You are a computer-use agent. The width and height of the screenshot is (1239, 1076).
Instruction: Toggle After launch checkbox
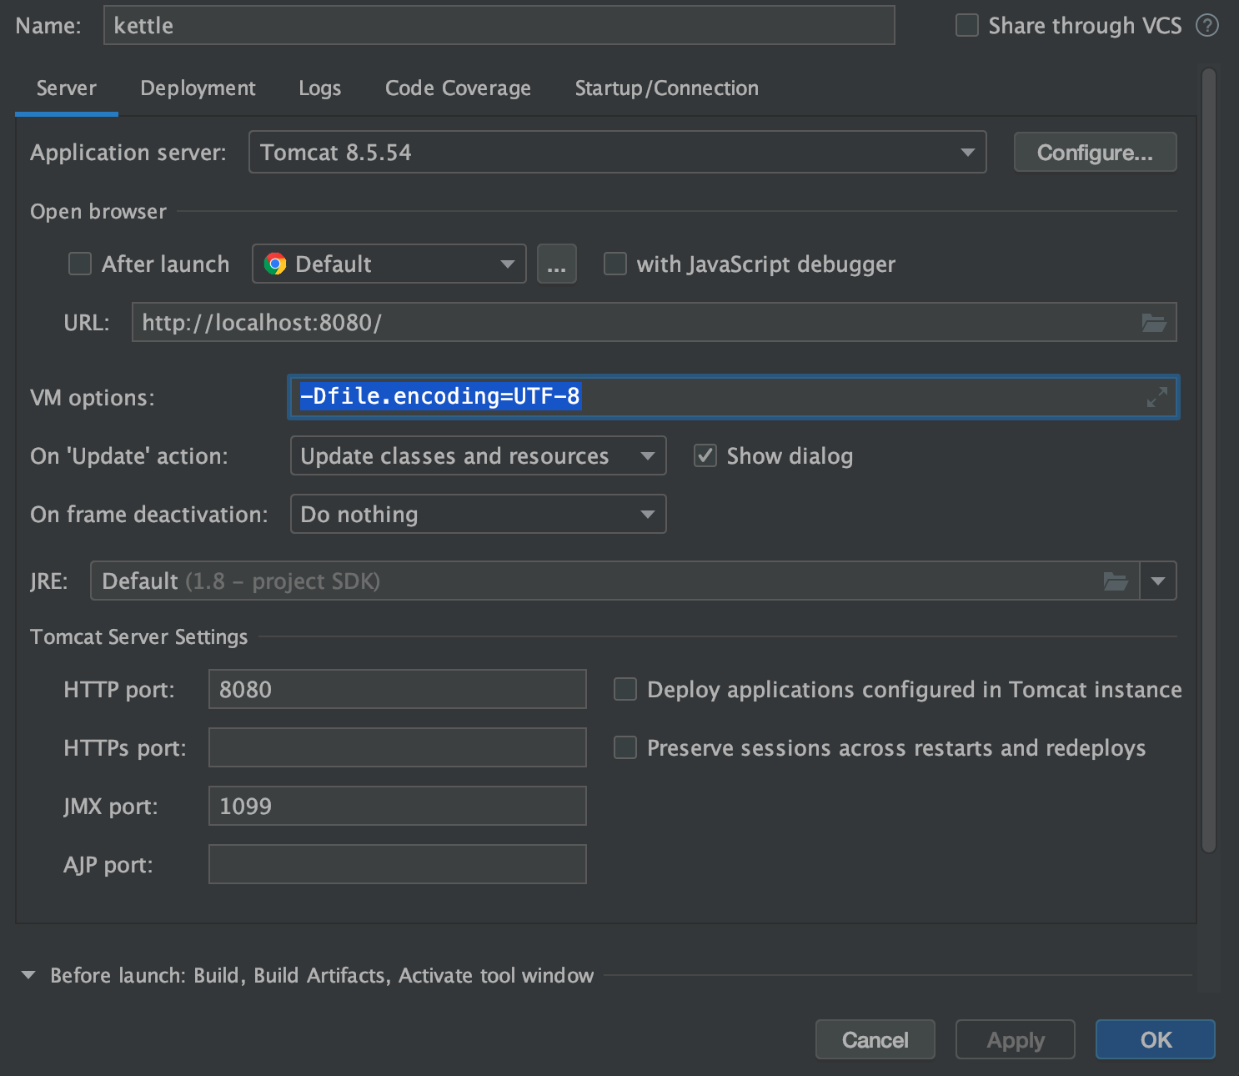point(80,264)
